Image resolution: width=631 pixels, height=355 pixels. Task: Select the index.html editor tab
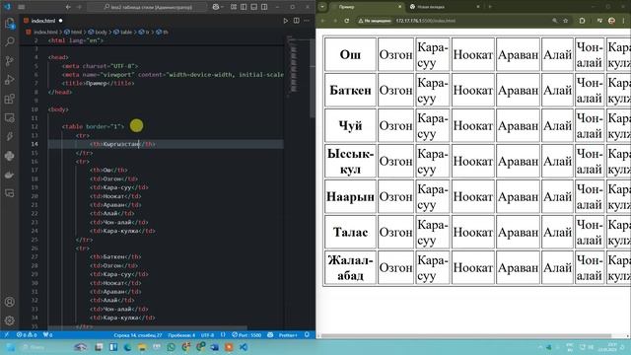(x=43, y=21)
